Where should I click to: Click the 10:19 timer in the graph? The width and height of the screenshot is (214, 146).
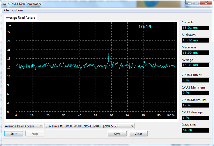(145, 26)
